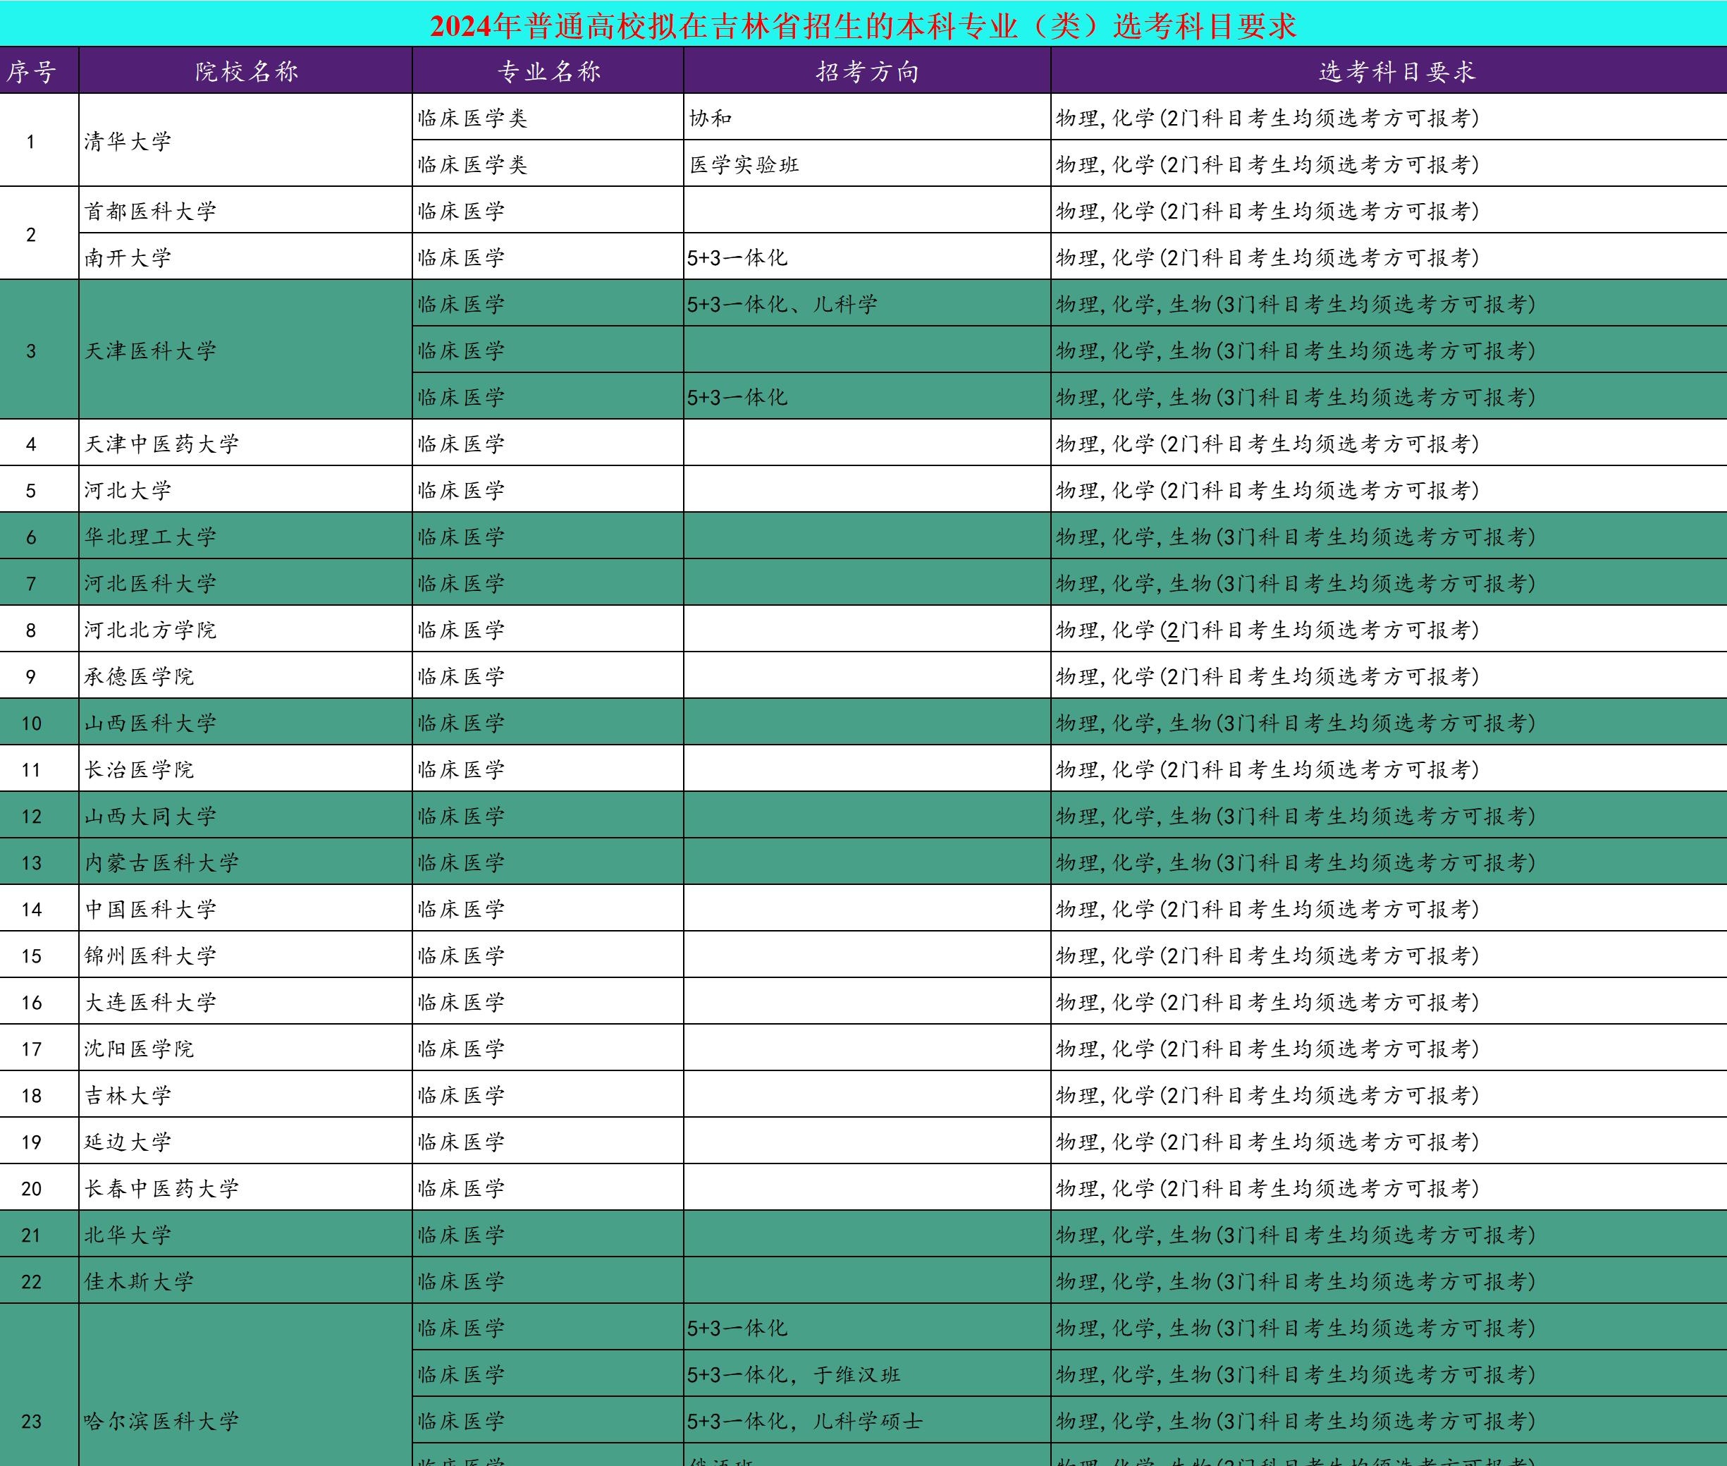
Task: Select subject requirement for 吉林大学
Action: coord(1389,1094)
